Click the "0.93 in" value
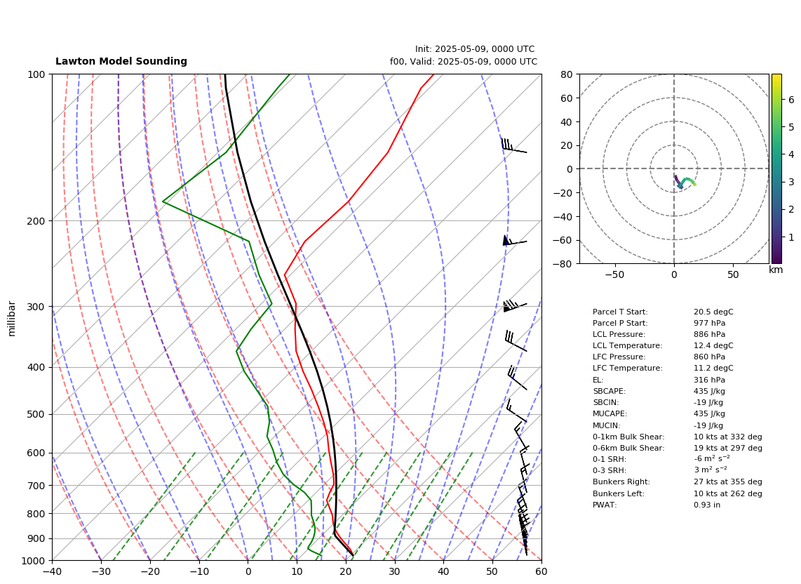801x584 pixels. tap(707, 505)
